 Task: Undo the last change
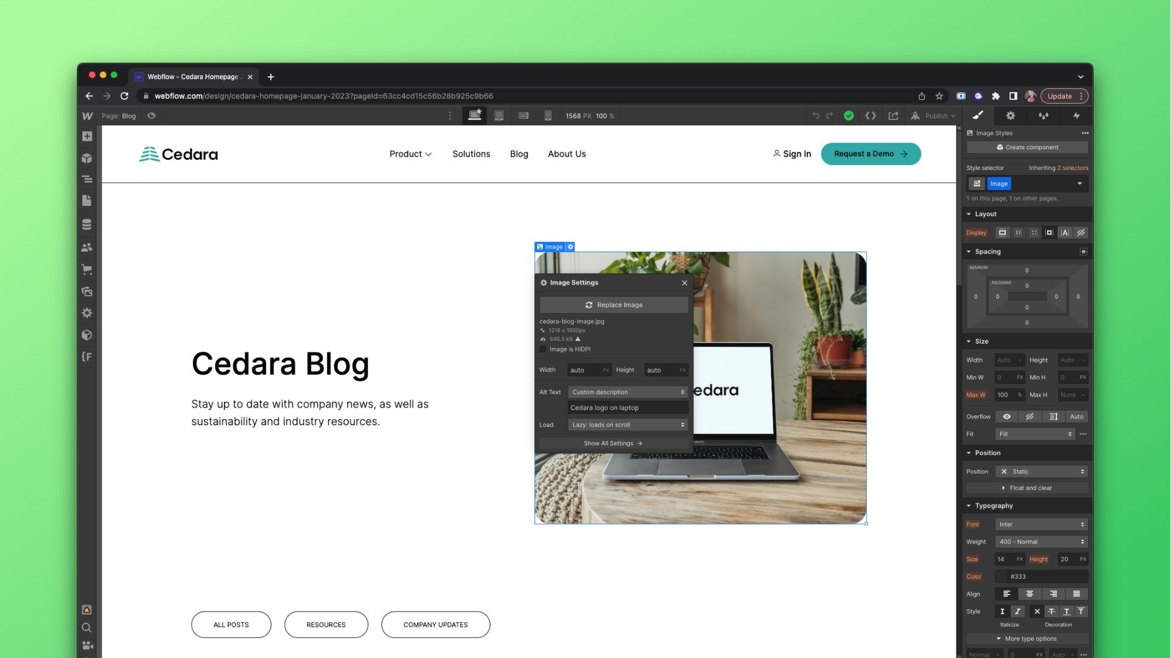click(817, 115)
